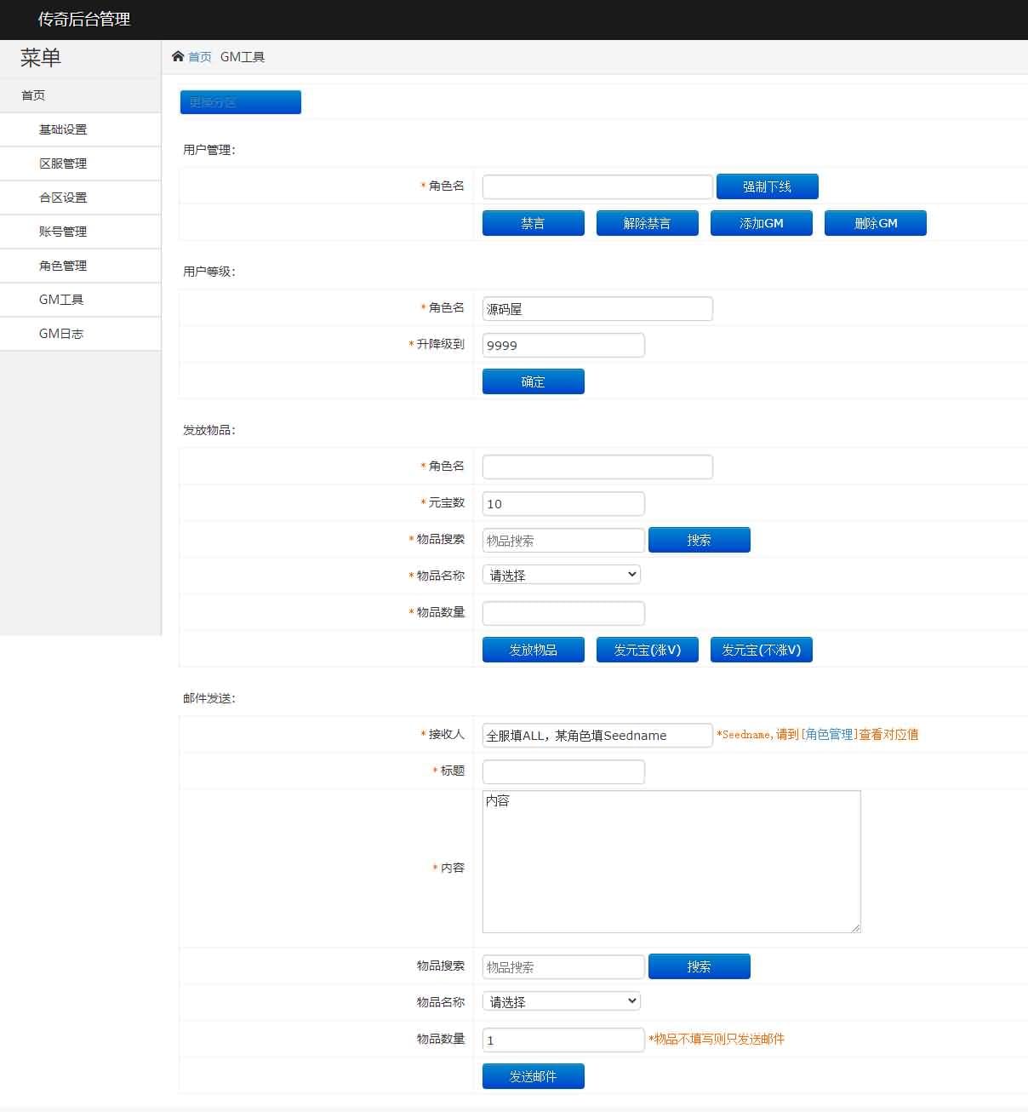
Task: Click the 强制下线 button
Action: pos(767,186)
